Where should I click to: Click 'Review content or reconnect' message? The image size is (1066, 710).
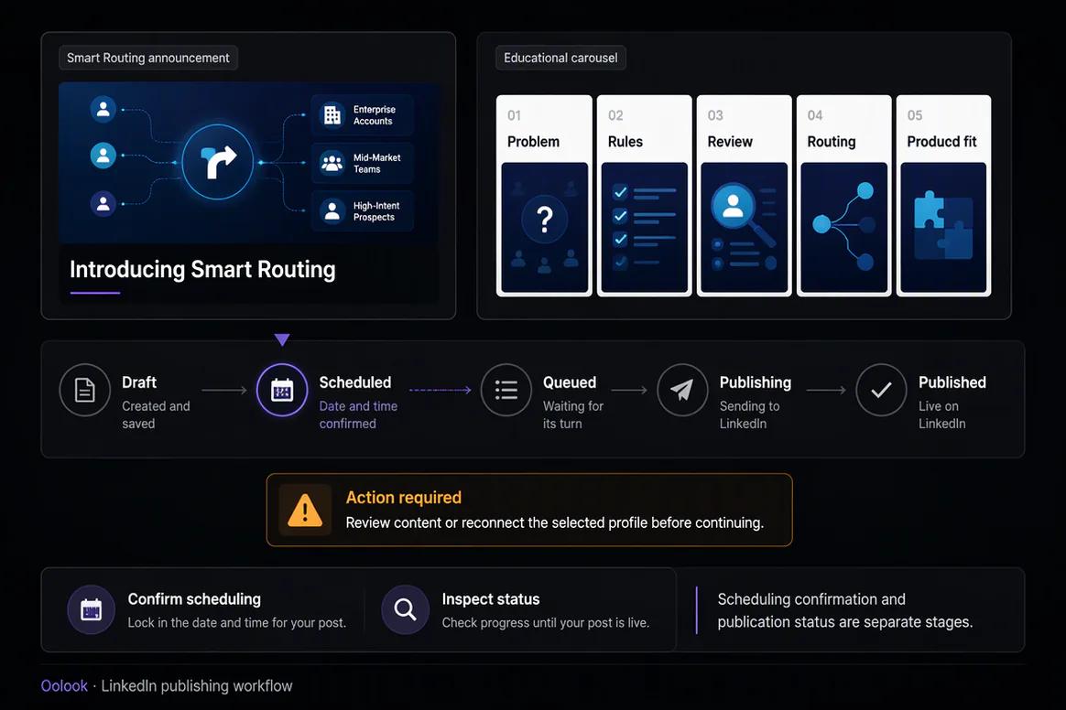click(x=555, y=522)
